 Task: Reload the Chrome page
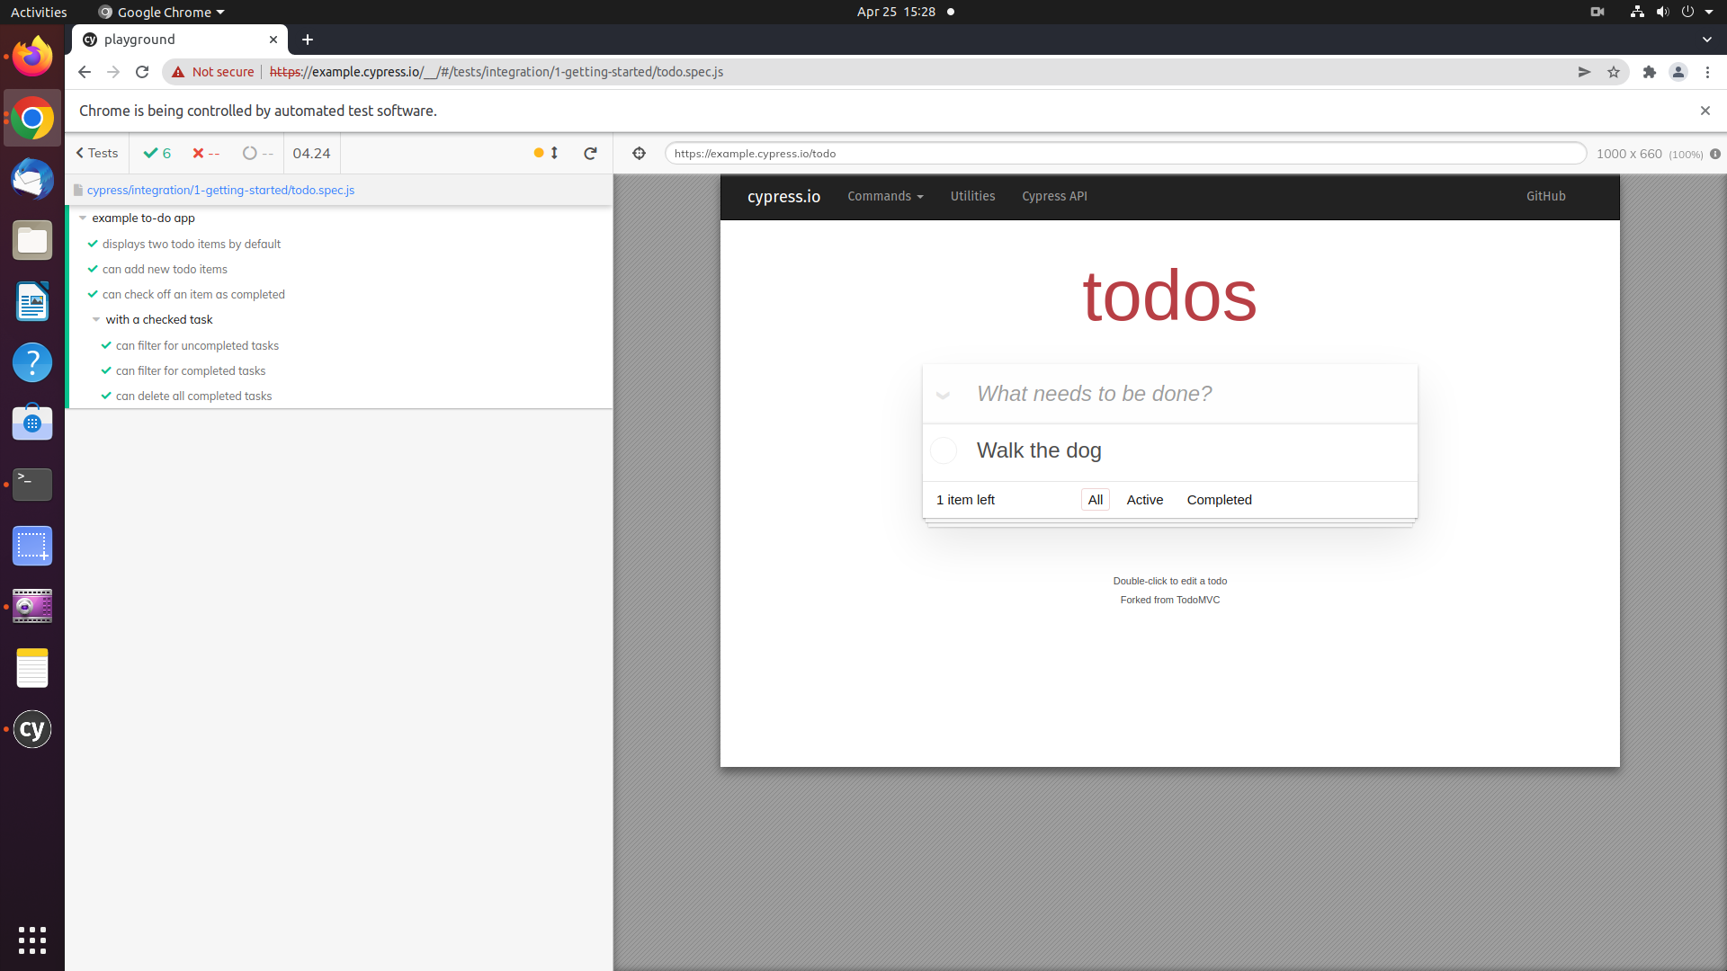tap(142, 72)
